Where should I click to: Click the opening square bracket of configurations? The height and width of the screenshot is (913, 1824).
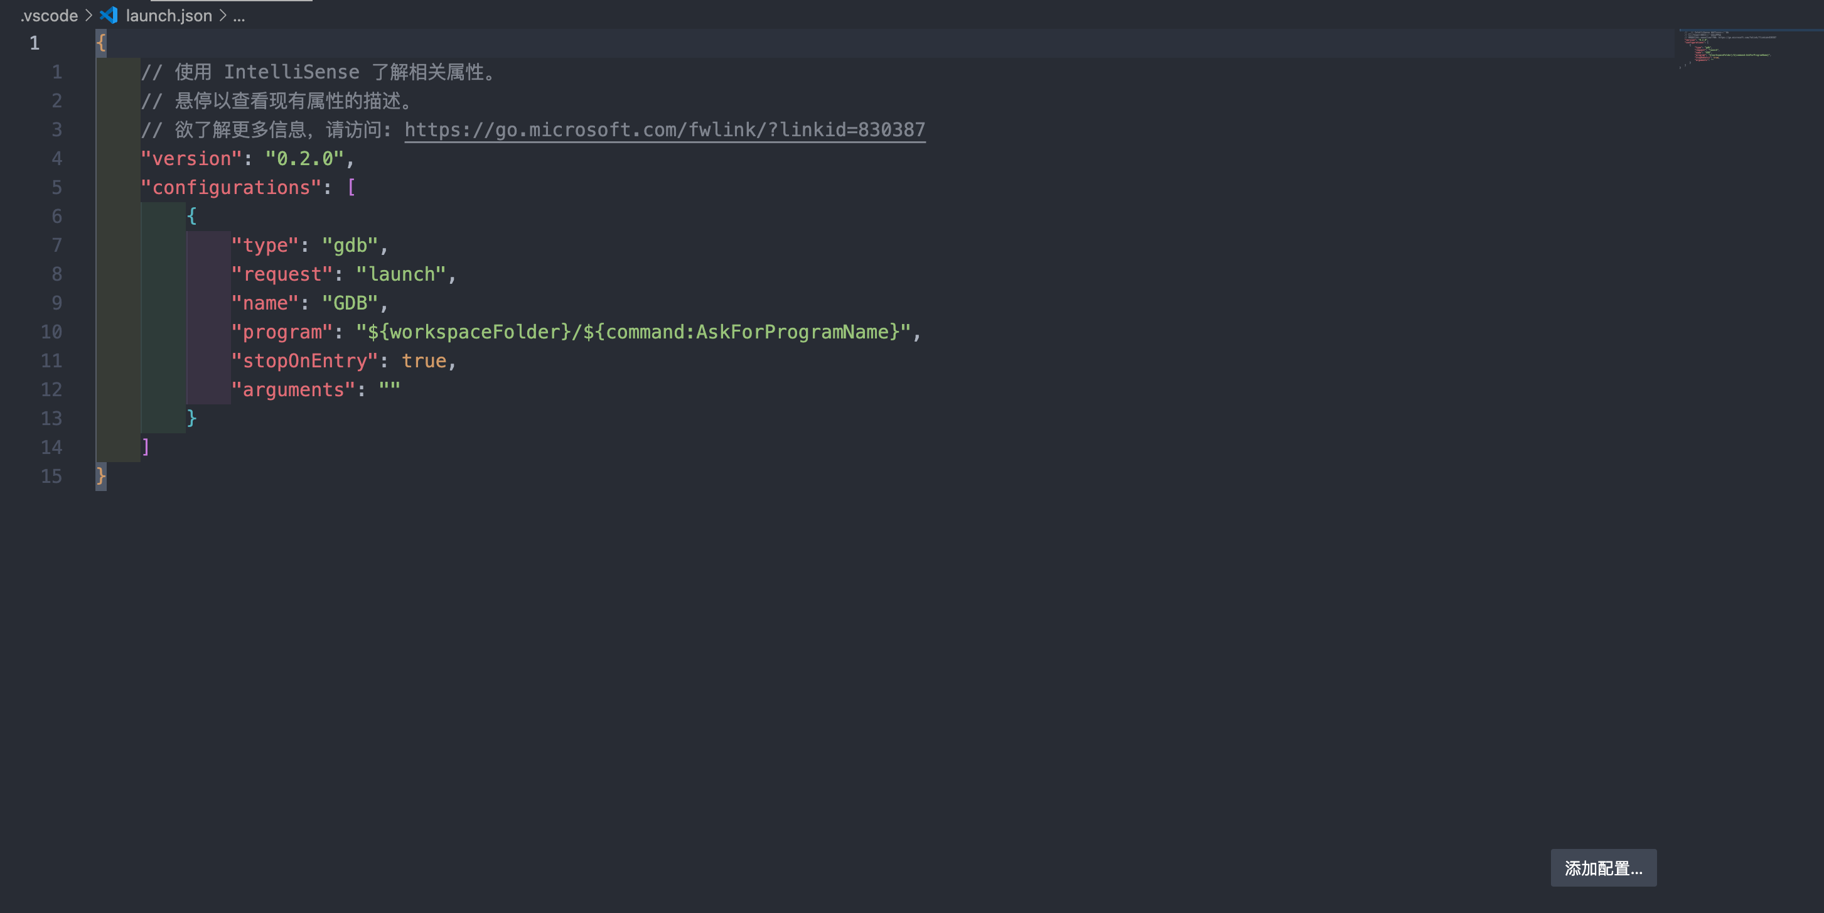(351, 188)
